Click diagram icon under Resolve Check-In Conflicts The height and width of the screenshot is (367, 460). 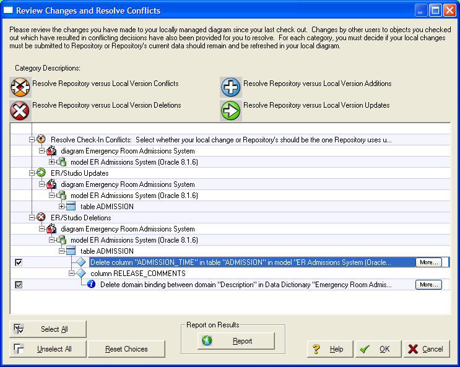51,150
